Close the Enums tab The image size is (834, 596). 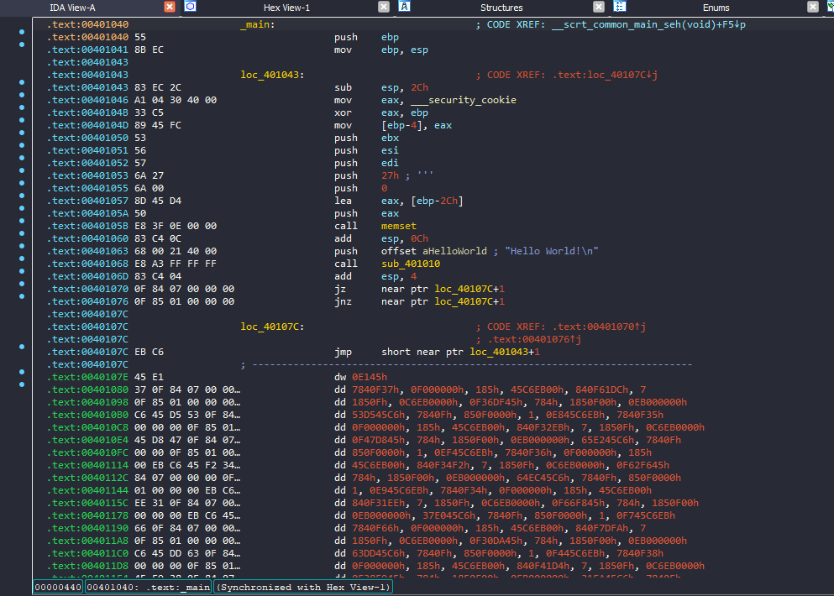(x=813, y=7)
